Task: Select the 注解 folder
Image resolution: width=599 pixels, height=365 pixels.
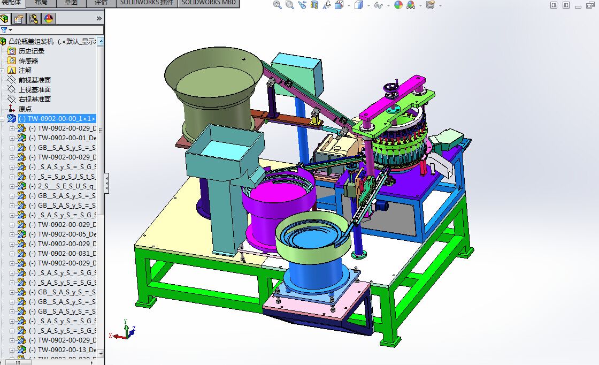Action: point(25,70)
